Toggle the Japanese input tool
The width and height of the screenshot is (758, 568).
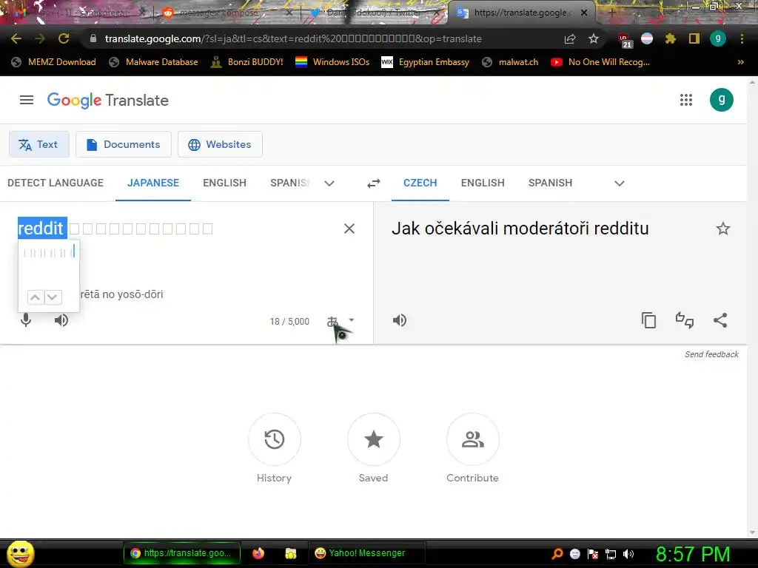pos(332,321)
